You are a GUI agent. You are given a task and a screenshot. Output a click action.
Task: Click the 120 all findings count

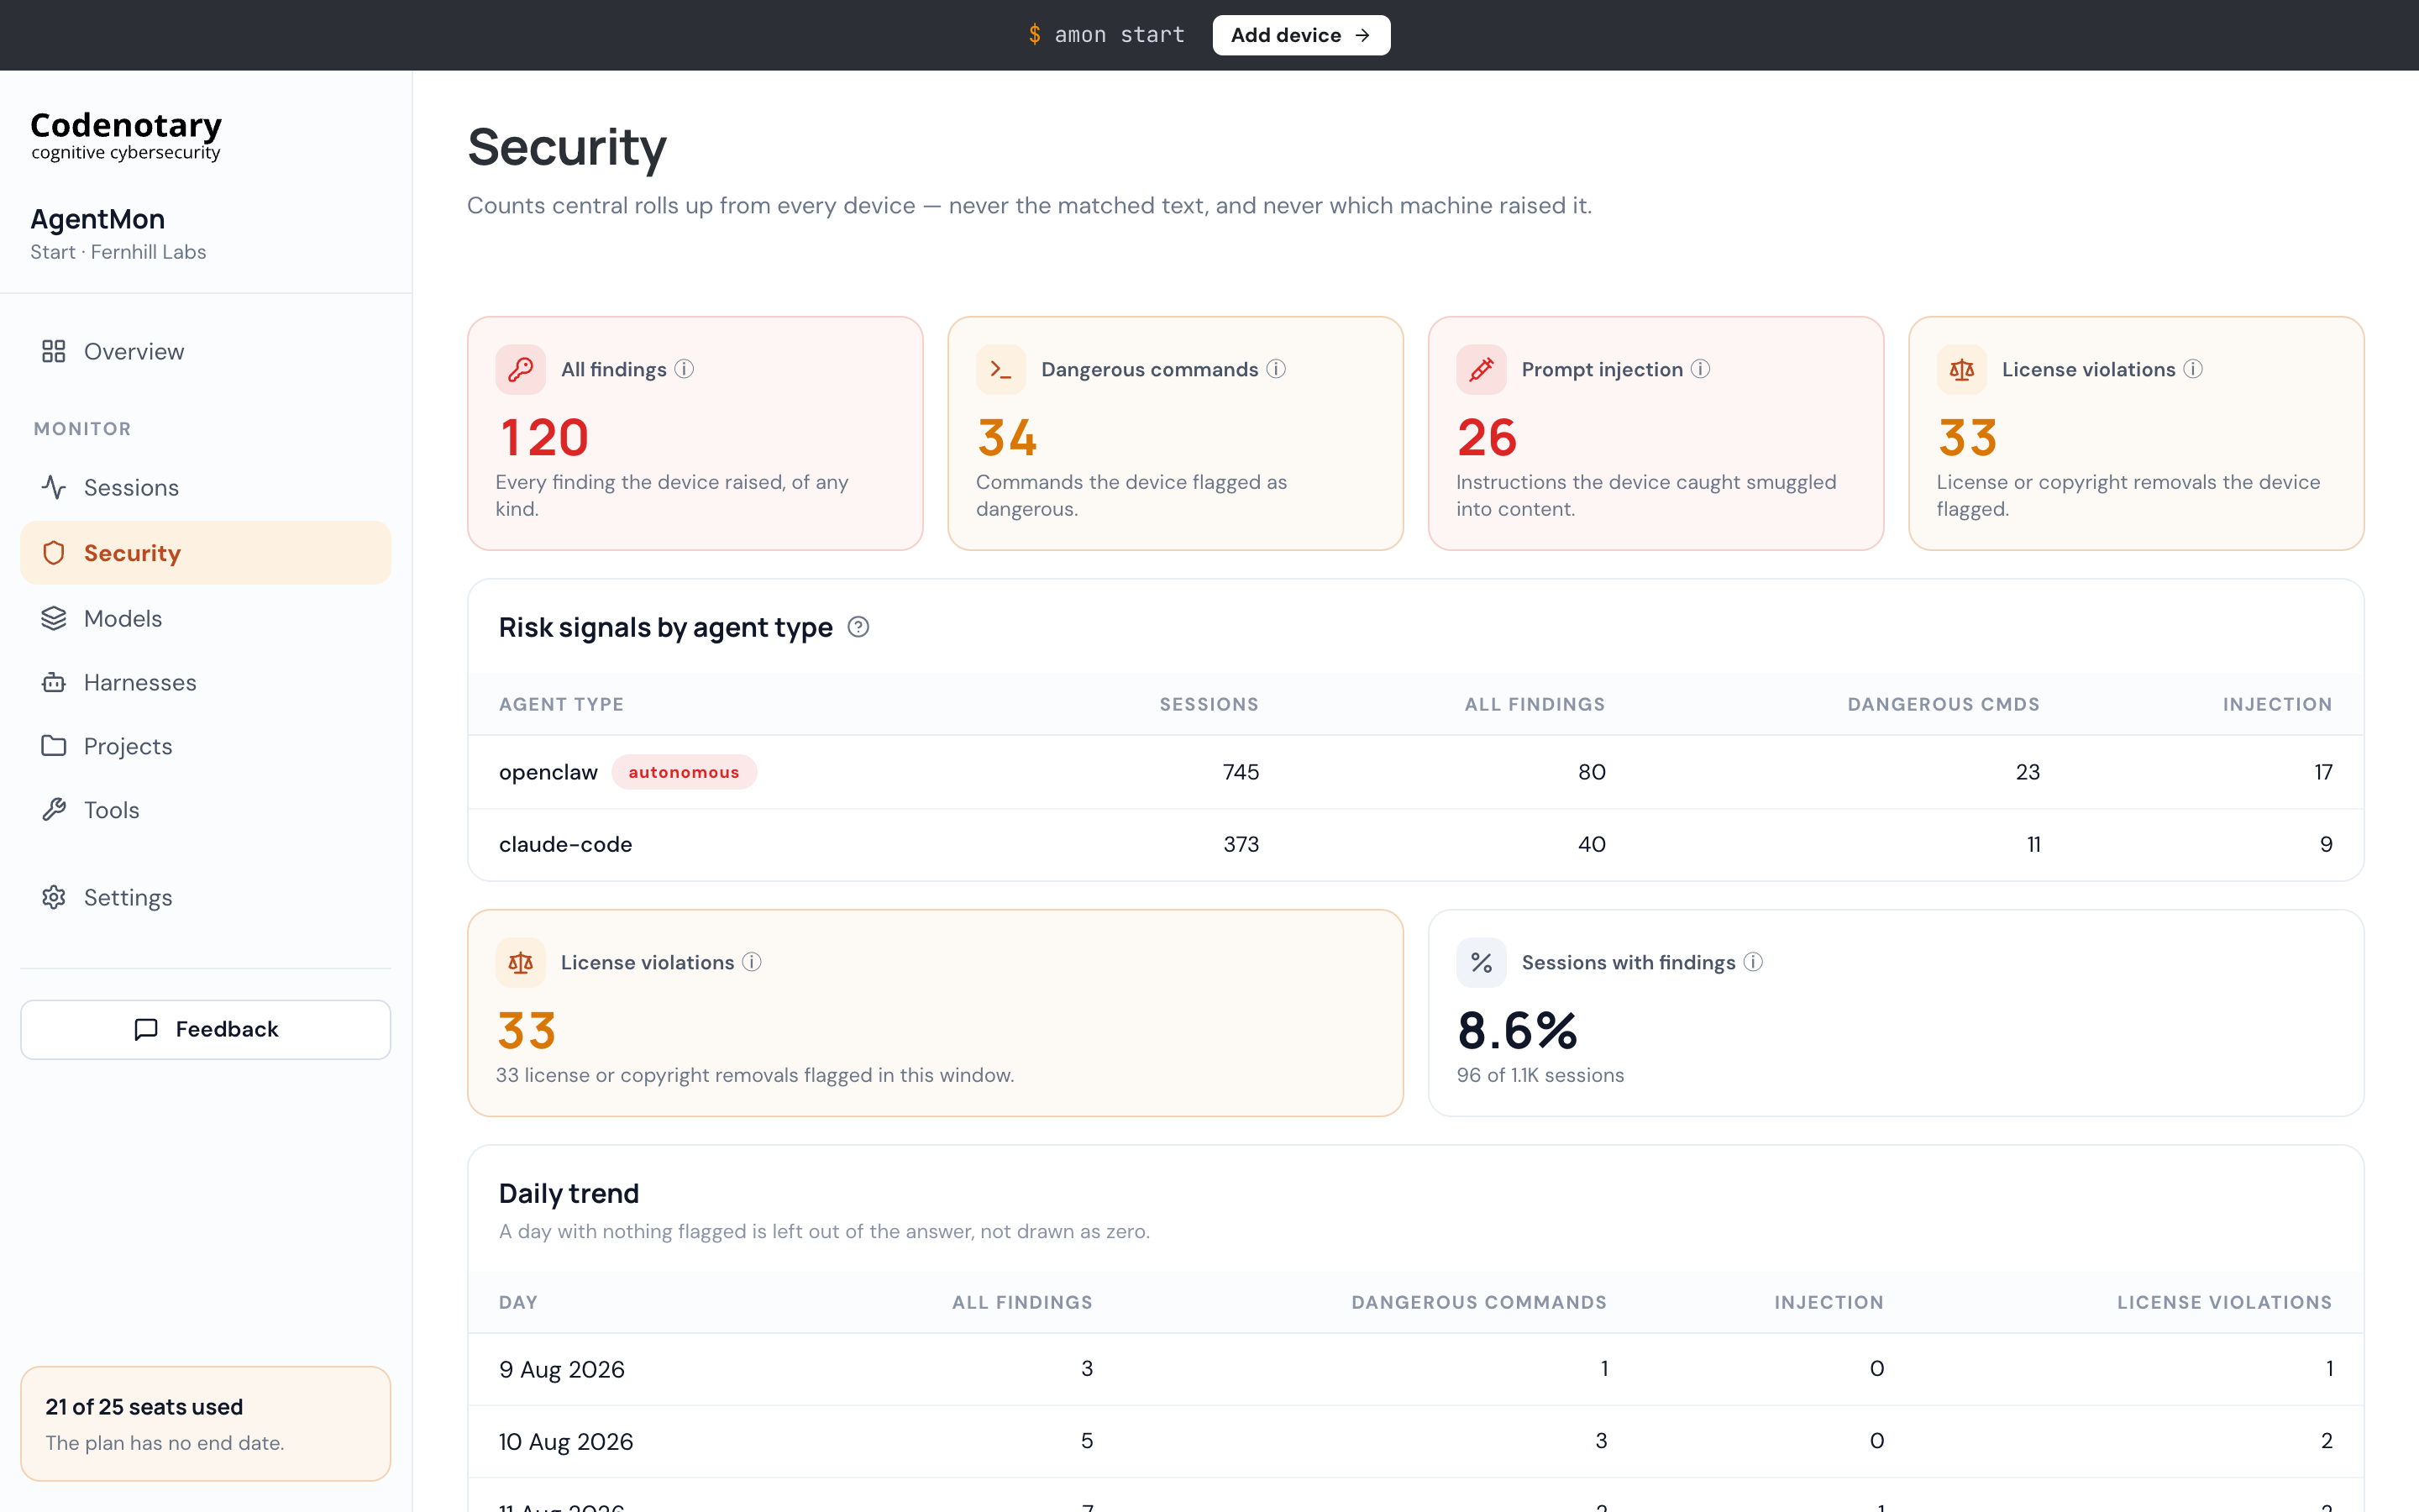543,438
